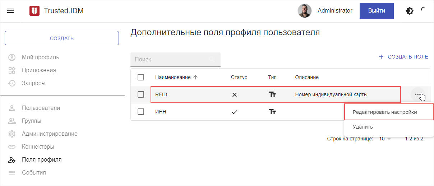
Task: Click the Мой профиль person icon
Action: [12, 57]
